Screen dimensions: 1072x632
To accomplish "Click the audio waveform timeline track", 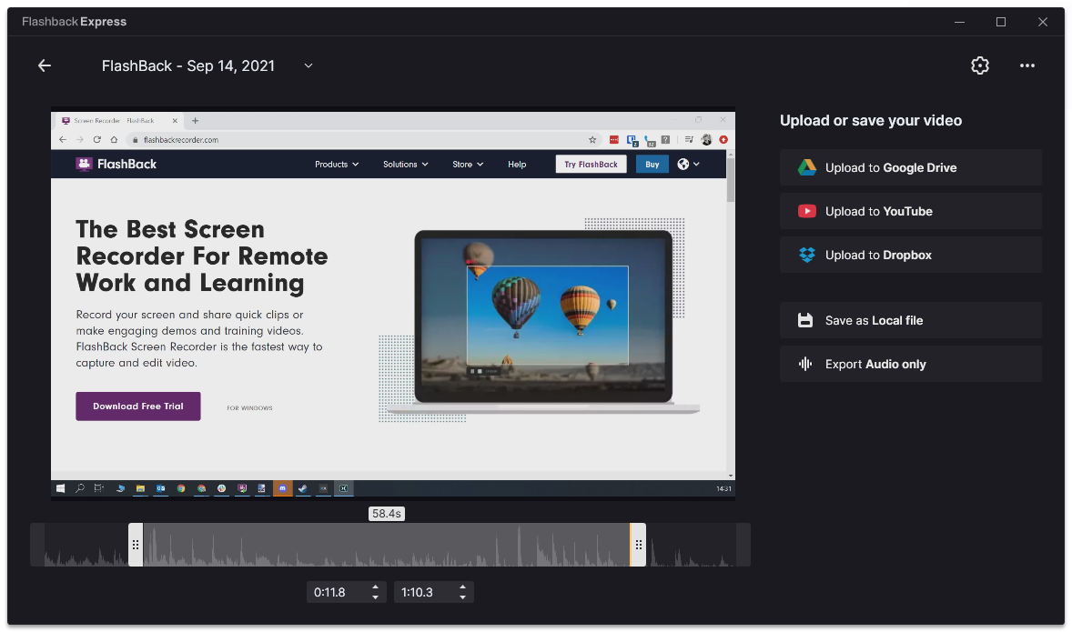I will click(x=390, y=545).
